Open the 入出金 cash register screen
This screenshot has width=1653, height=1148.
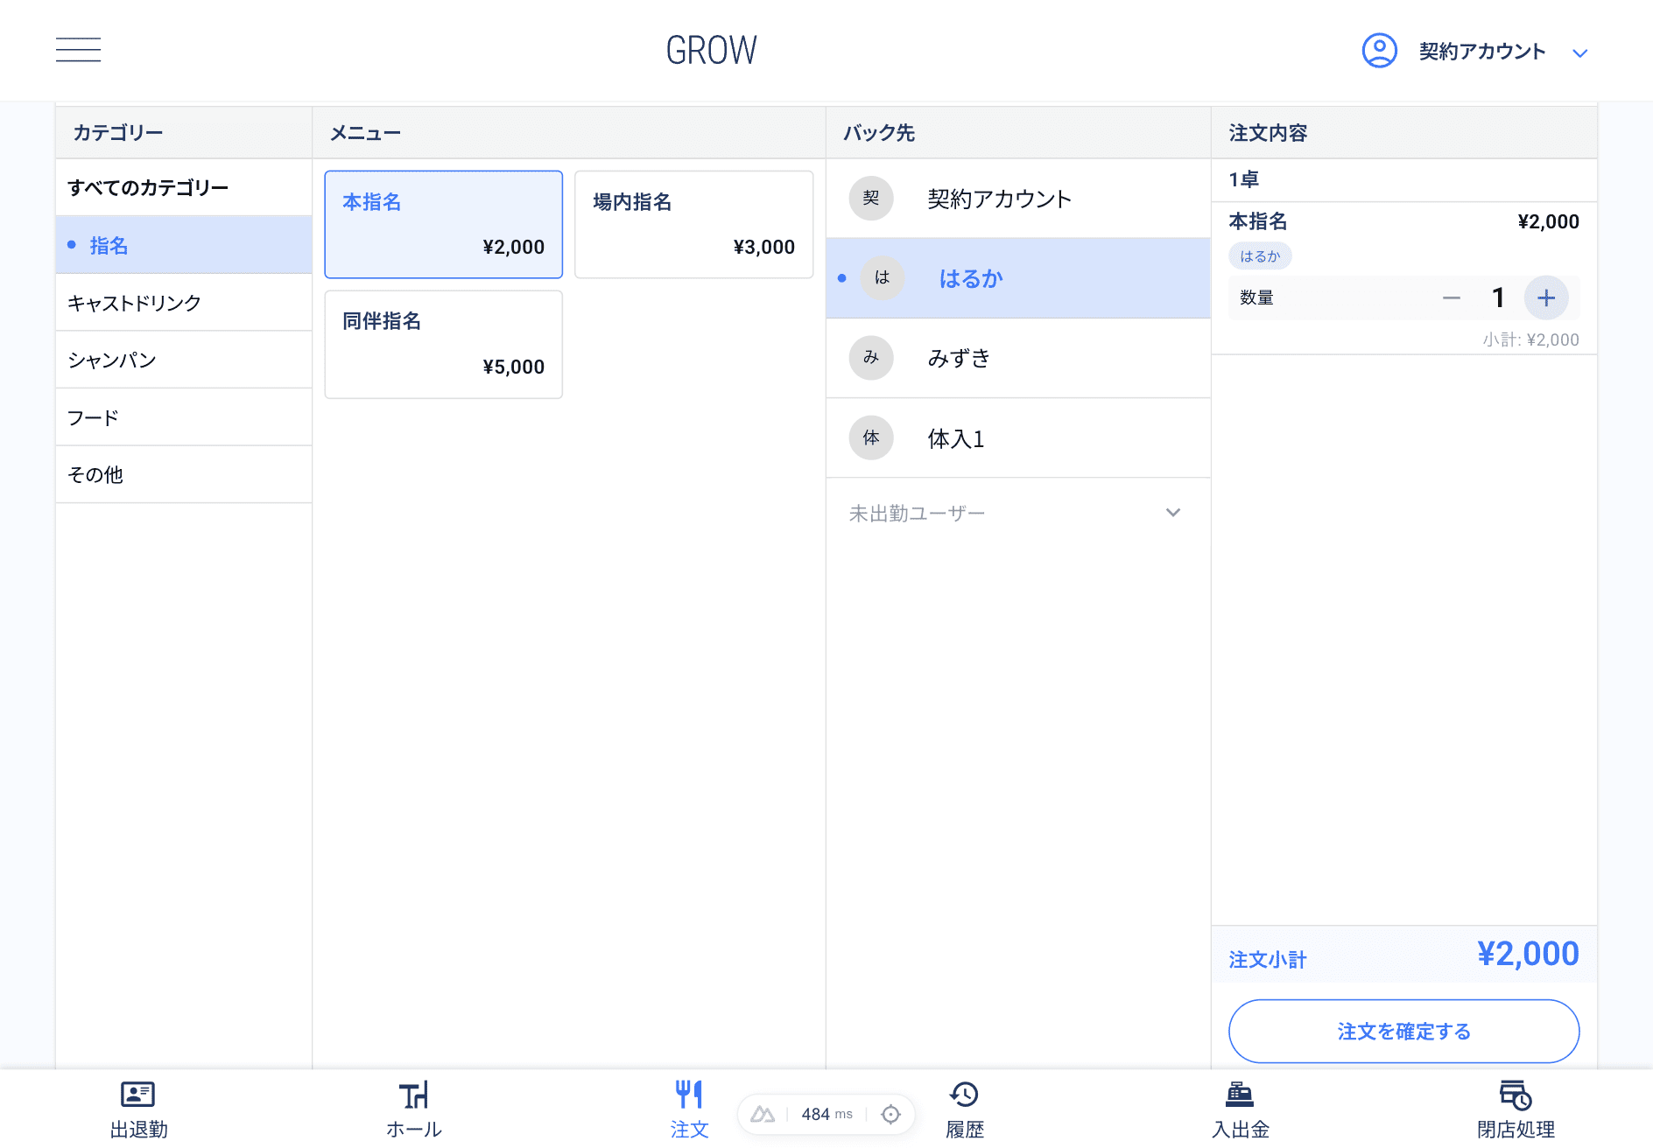[x=1240, y=1109]
